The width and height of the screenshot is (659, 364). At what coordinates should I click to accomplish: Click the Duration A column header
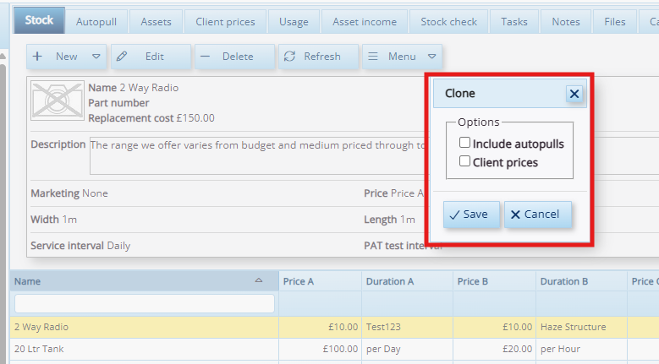tap(407, 281)
